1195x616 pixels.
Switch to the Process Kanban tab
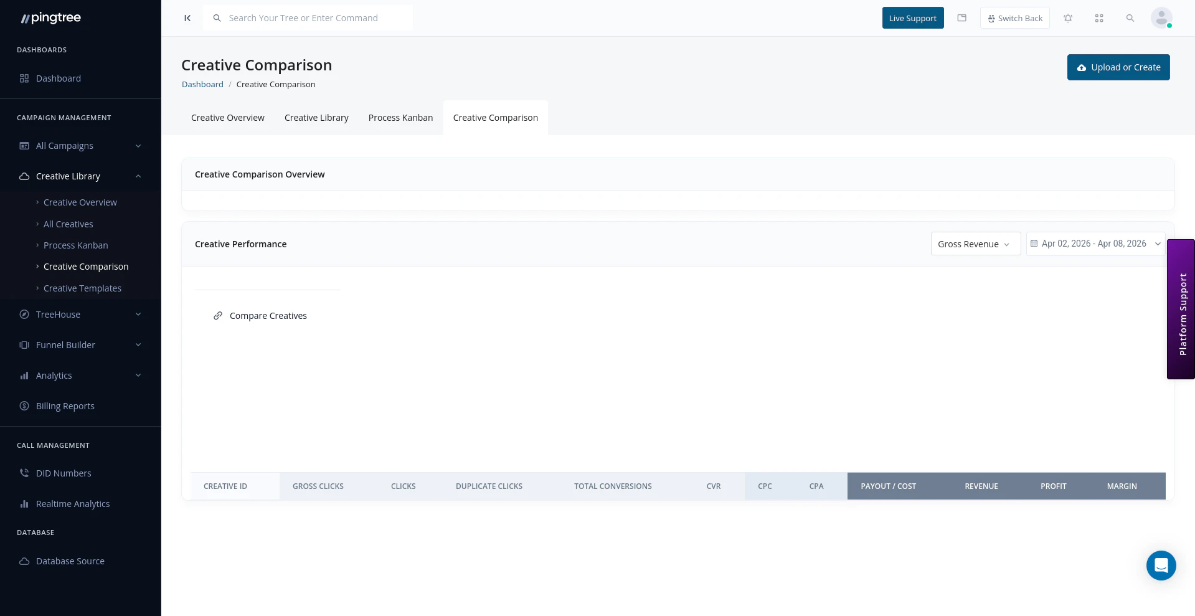point(400,118)
